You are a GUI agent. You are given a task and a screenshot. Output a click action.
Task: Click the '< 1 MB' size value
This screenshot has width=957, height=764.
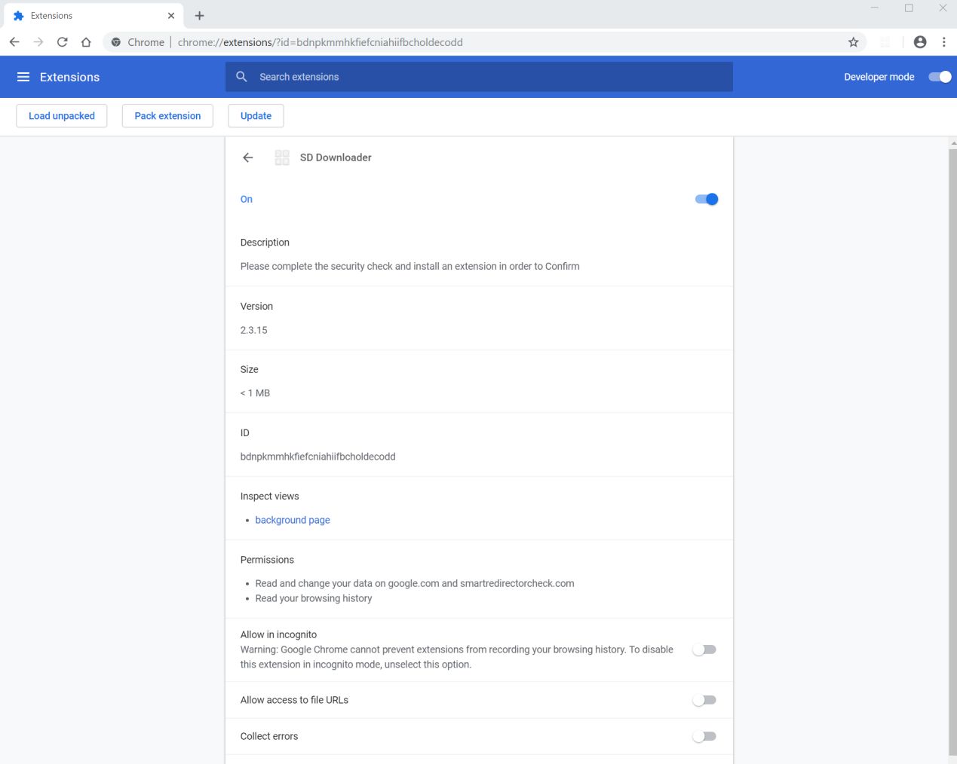tap(255, 393)
